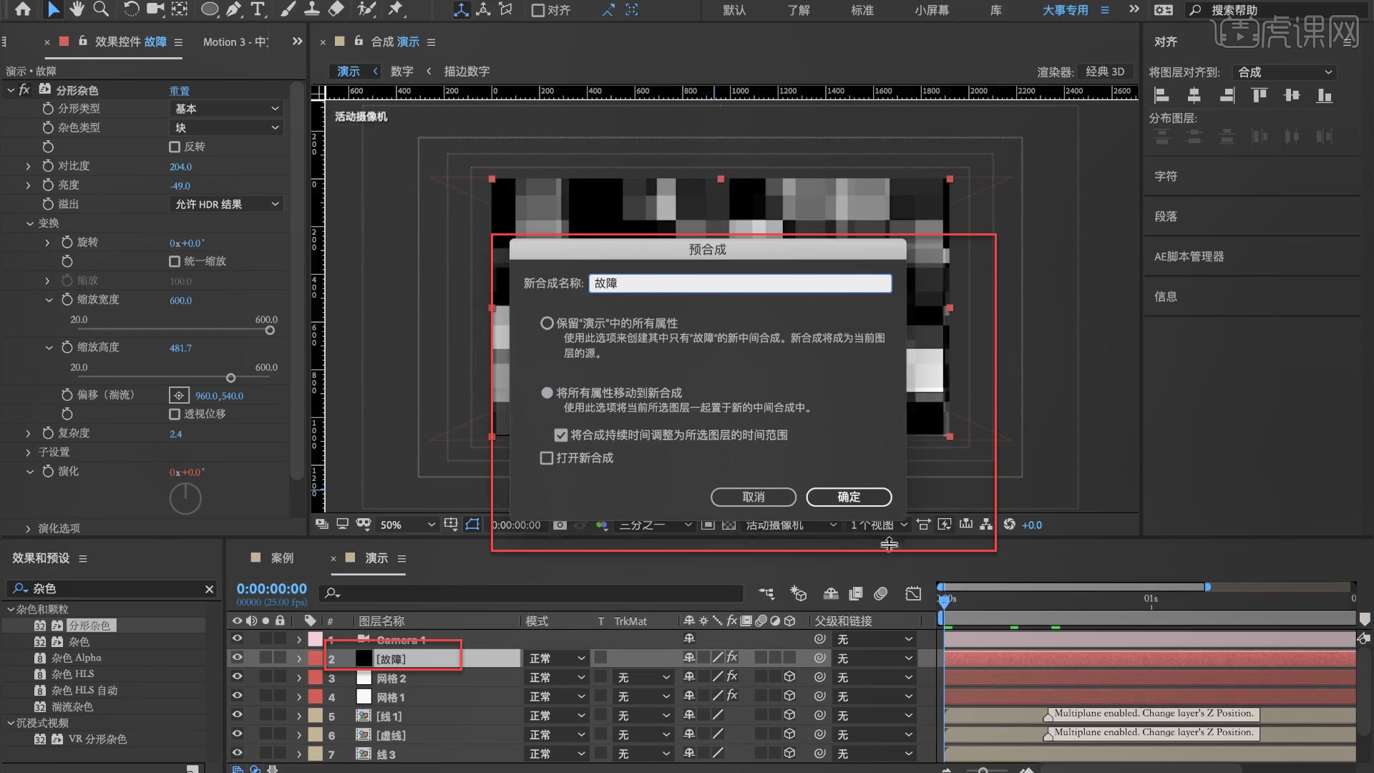The image size is (1374, 773).
Task: Select the Rotation tool
Action: point(131,9)
